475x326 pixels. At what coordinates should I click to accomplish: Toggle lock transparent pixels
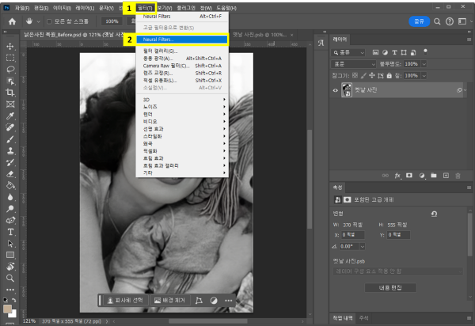355,75
